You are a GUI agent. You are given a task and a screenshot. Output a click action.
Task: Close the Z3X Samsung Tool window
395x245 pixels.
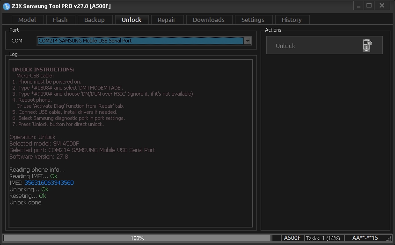pyautogui.click(x=382, y=6)
